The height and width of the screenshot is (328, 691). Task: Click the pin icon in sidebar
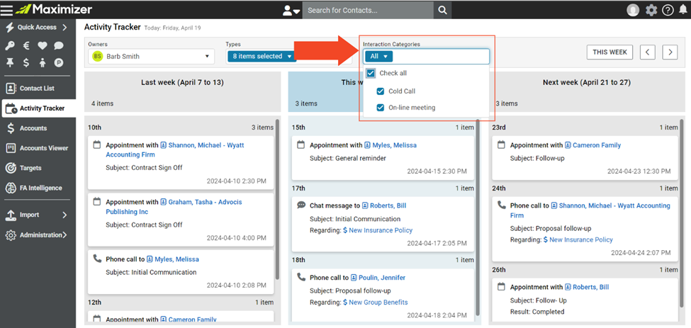[x=10, y=62]
